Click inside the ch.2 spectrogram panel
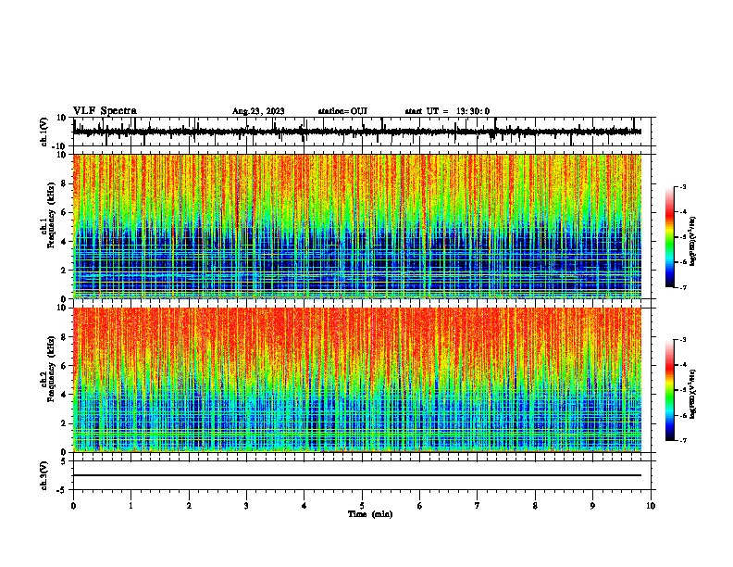This screenshot has height=567, width=733. tap(357, 380)
